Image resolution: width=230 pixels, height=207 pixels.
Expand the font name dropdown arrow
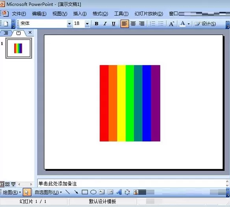(69, 24)
